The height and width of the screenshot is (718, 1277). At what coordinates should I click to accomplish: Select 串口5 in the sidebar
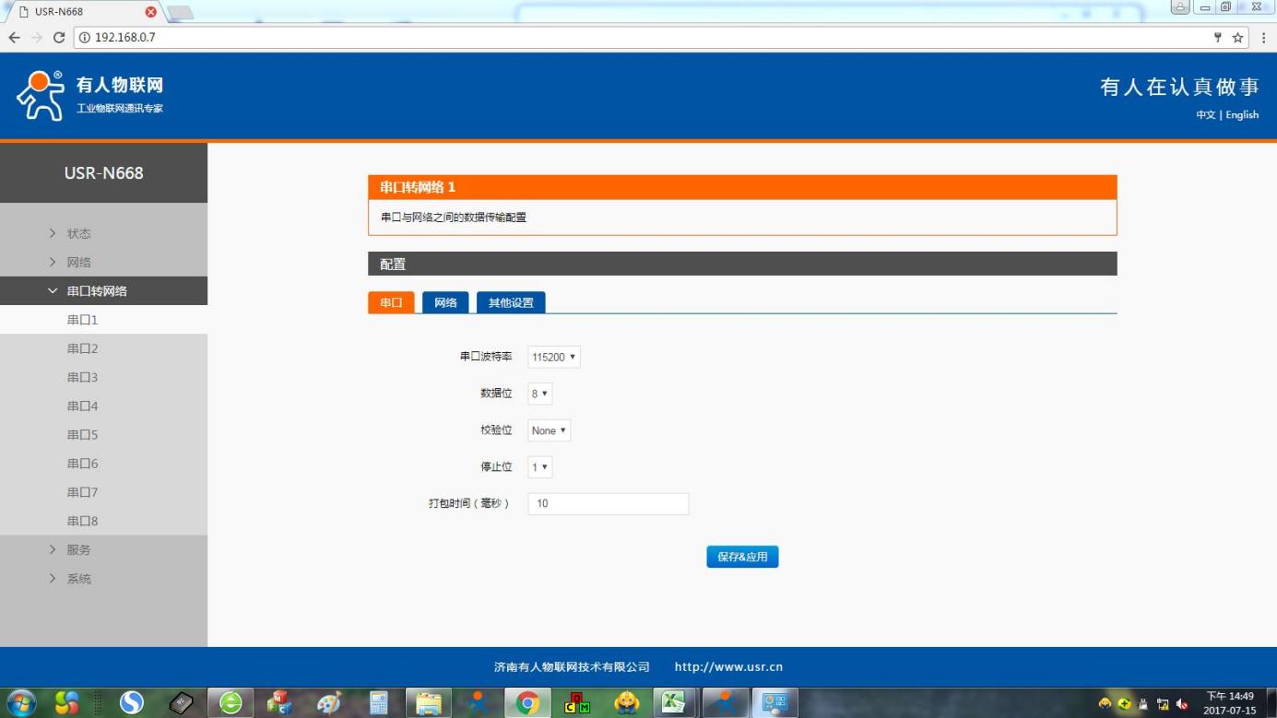[x=103, y=434]
